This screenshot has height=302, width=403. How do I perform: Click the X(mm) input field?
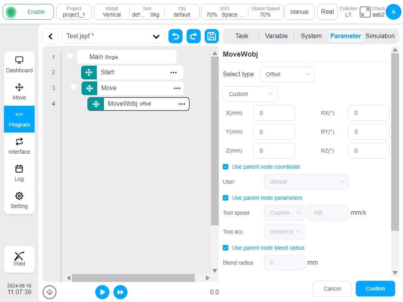pyautogui.click(x=274, y=113)
